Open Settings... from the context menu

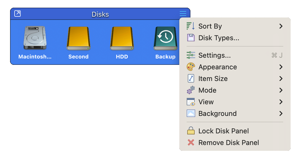235,55
